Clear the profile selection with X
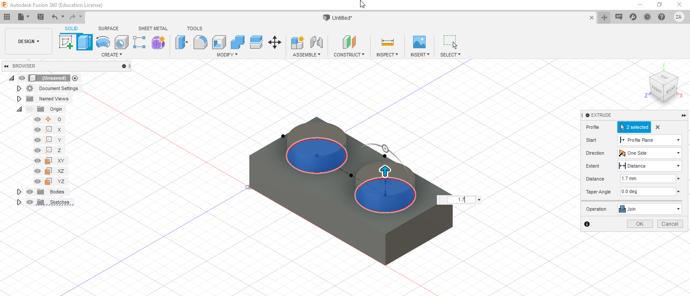Viewport: 690px width, 296px height. (658, 127)
